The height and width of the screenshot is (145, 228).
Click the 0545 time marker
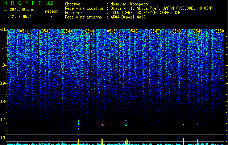111,31
